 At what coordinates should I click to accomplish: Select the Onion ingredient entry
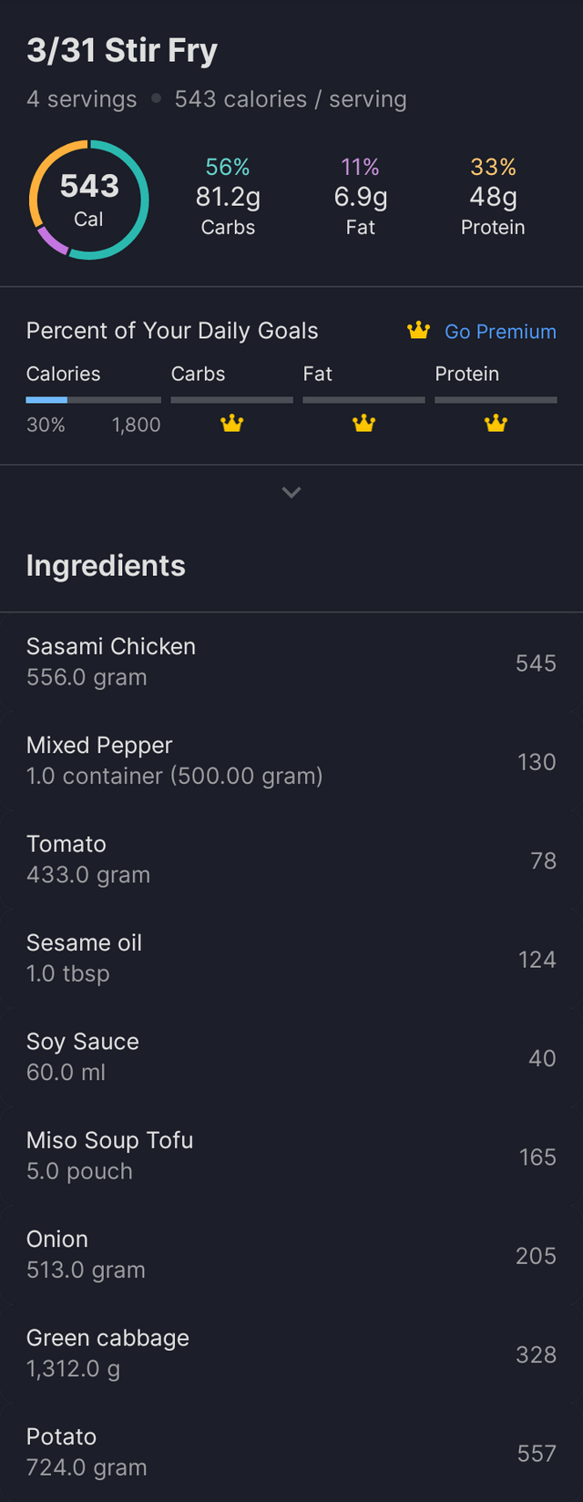click(291, 1254)
